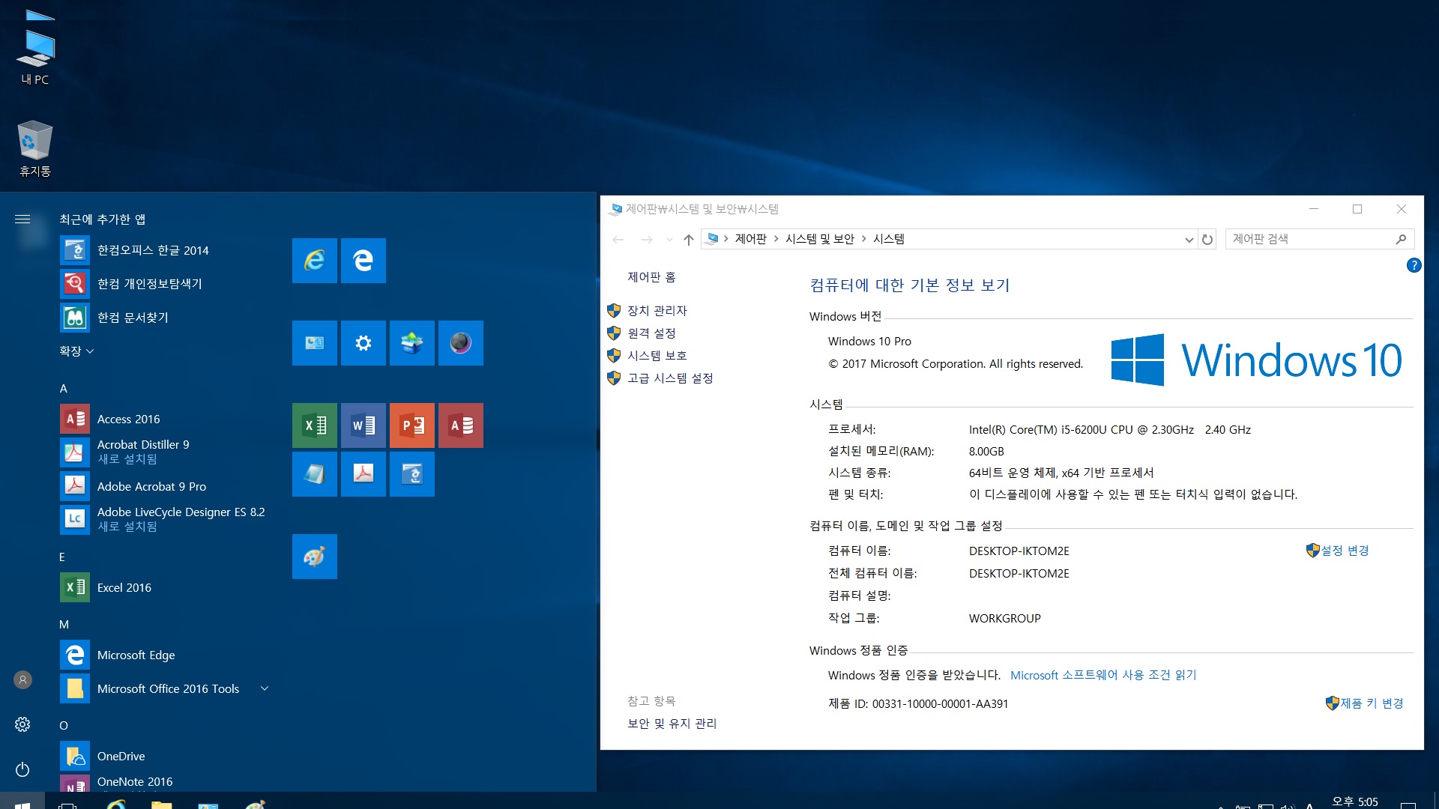Launch 한컴 문서찾기 app
The height and width of the screenshot is (809, 1439).
[165, 318]
